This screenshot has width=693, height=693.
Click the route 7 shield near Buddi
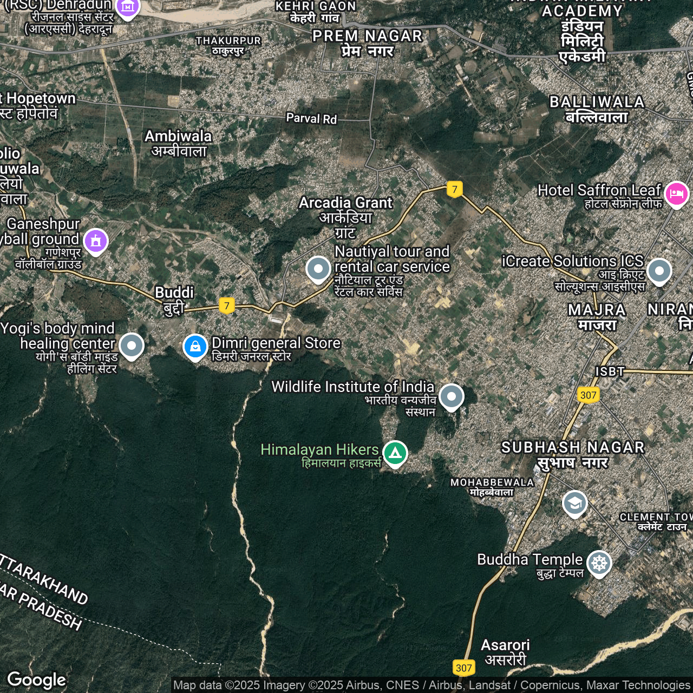(x=227, y=306)
